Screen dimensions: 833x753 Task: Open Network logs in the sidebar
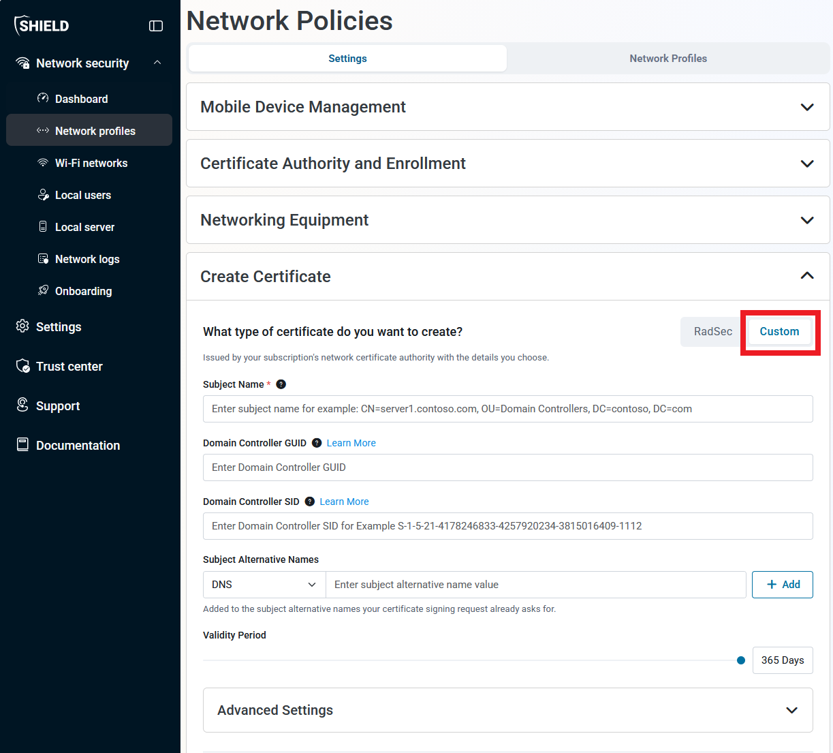click(89, 259)
